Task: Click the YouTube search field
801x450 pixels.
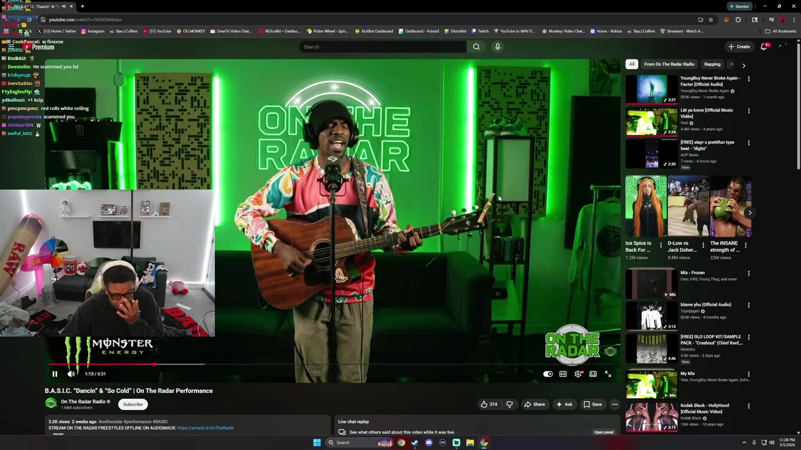Action: point(383,47)
